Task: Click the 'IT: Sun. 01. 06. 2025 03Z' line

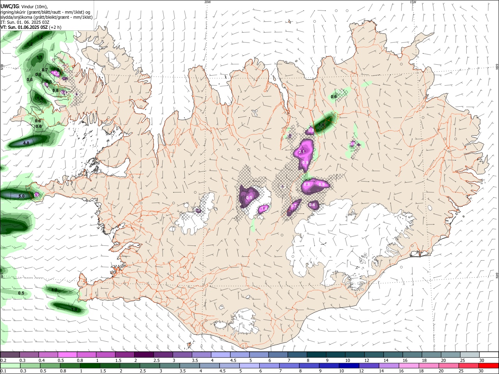Action: [25, 22]
